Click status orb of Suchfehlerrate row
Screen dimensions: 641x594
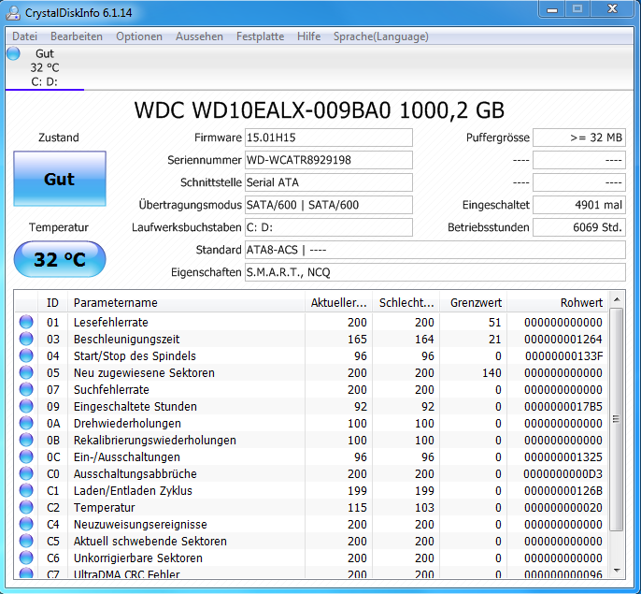tap(26, 389)
